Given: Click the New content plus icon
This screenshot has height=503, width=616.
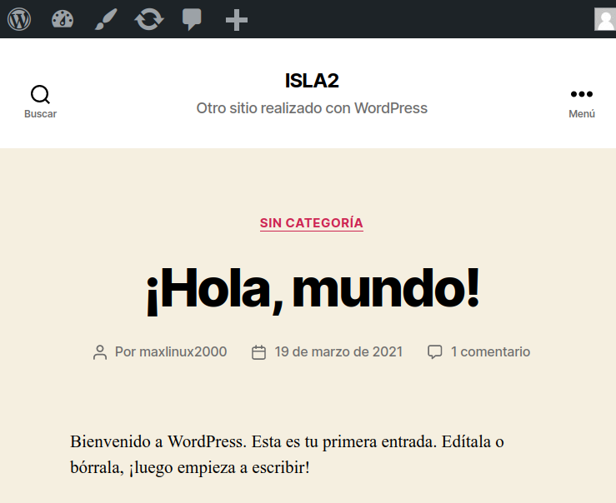Looking at the screenshot, I should [237, 20].
